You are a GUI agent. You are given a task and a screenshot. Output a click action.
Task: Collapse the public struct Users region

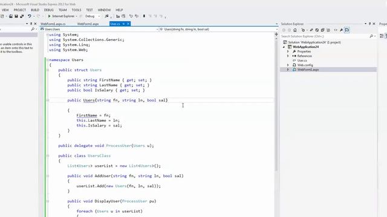tap(48, 70)
